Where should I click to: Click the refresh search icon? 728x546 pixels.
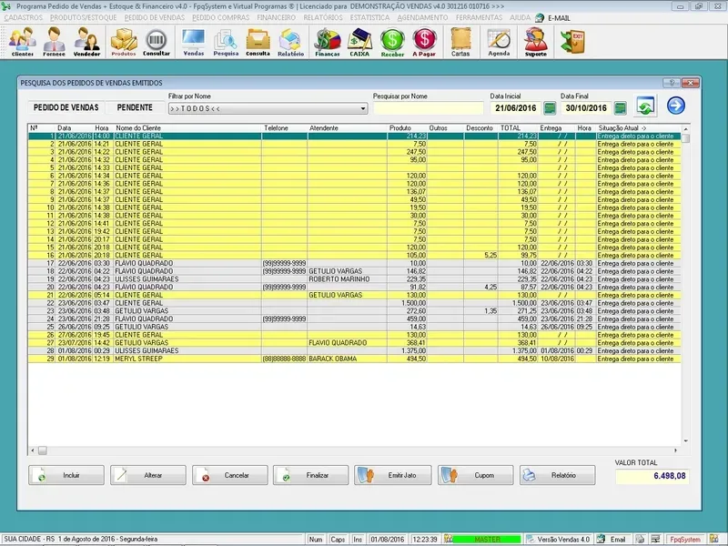click(x=645, y=106)
